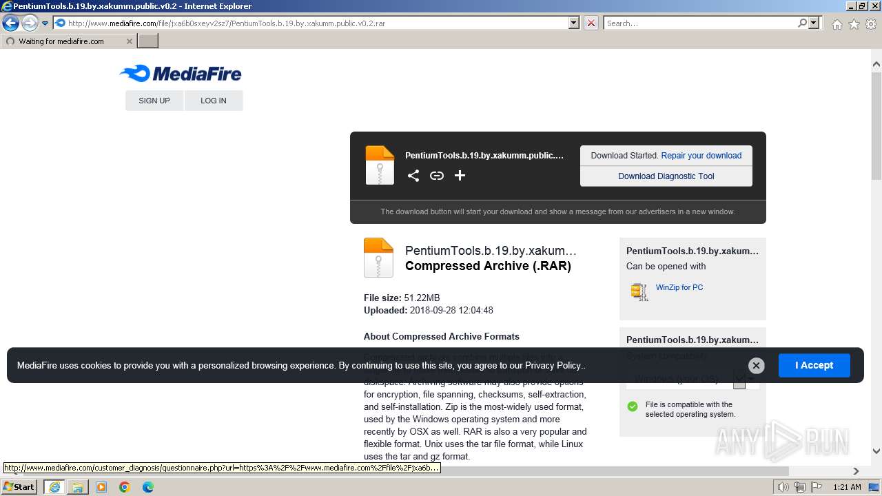Screen dimensions: 882x496
Task: Click the green compatibility checkmark icon
Action: [x=633, y=406]
